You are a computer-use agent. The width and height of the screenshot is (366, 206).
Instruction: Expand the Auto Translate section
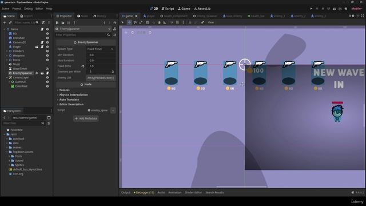point(69,100)
